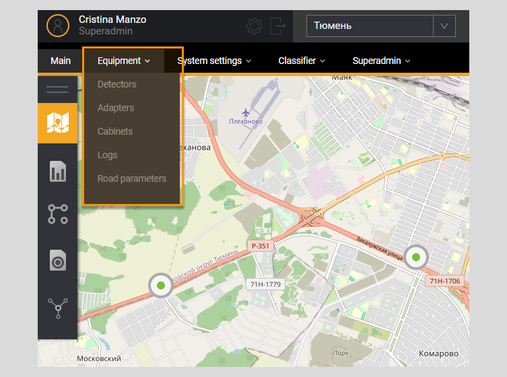Screen dimensions: 507x377
Task: Open the bar chart reports sidebar icon
Action: pyautogui.click(x=58, y=171)
